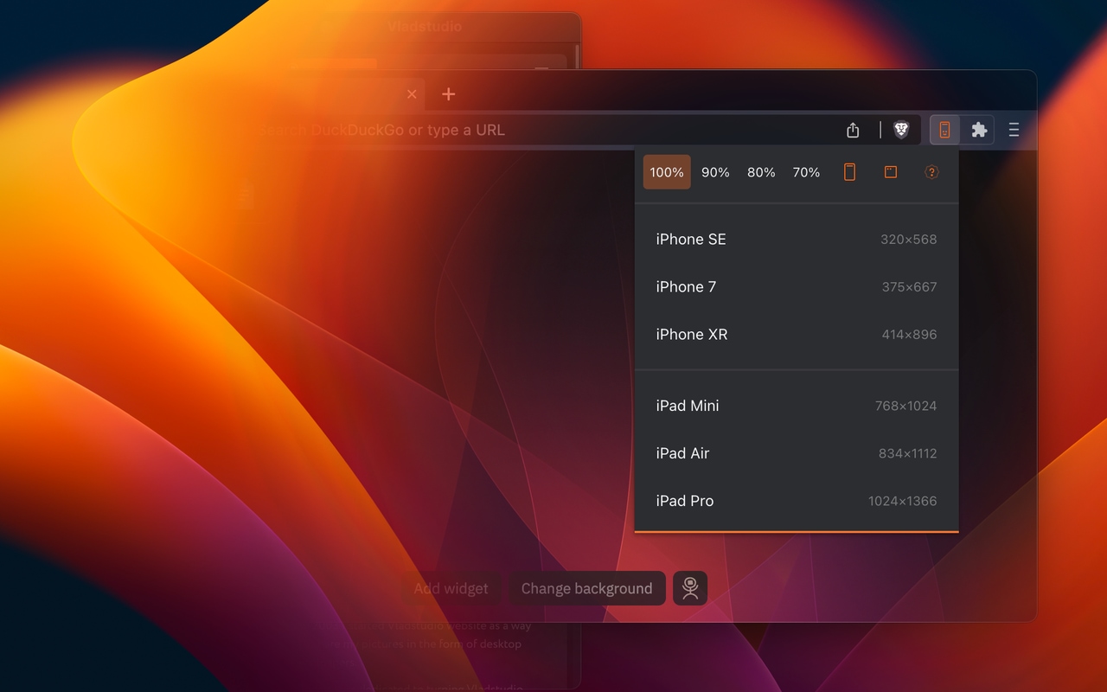The width and height of the screenshot is (1107, 692).
Task: Select the 100% zoom option
Action: [667, 172]
